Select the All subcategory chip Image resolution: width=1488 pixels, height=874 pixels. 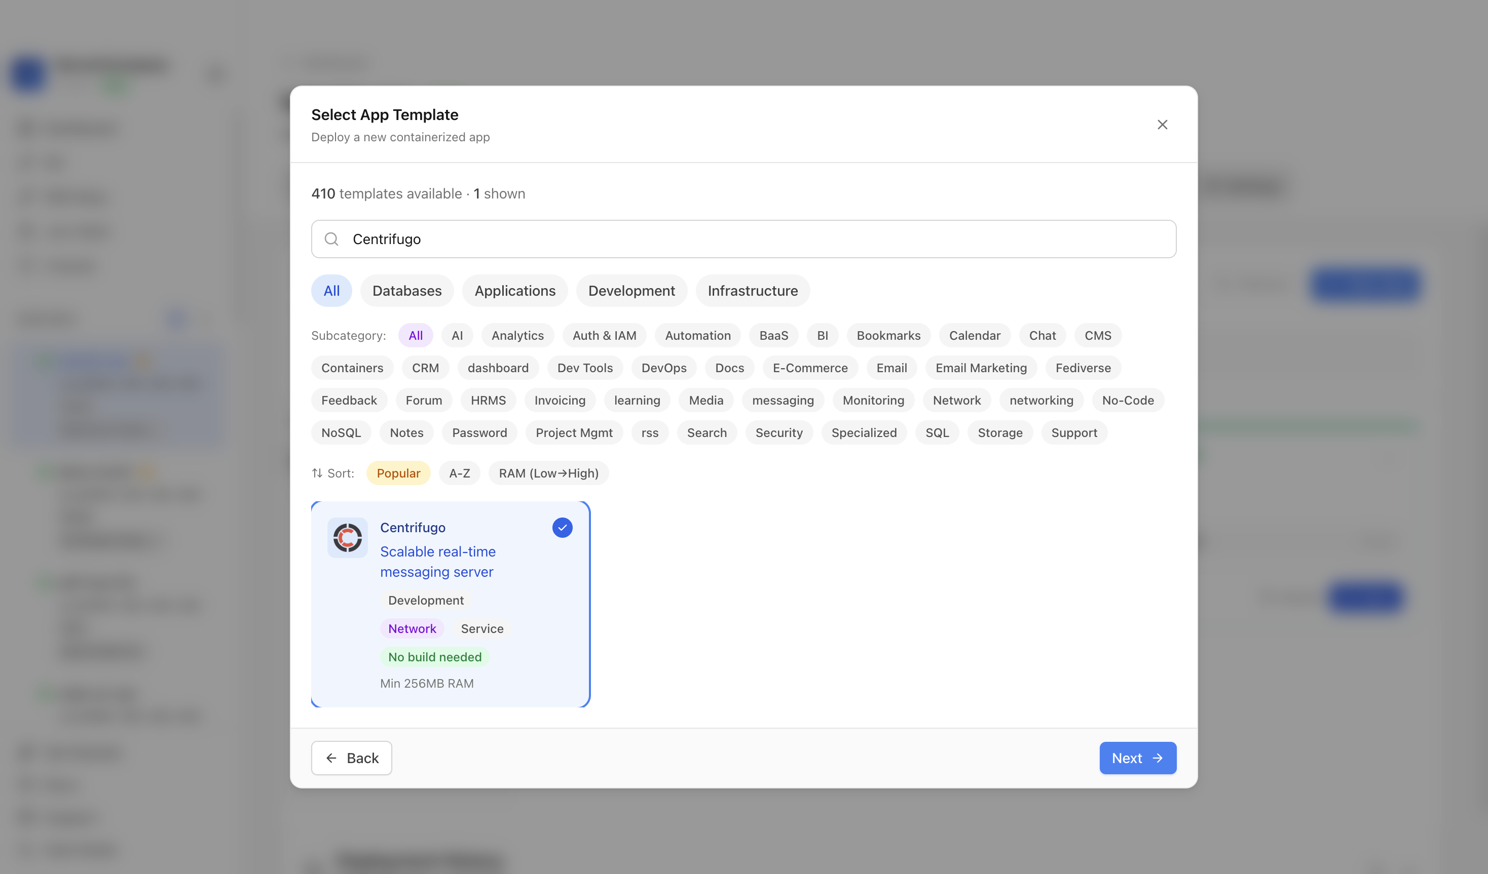click(x=415, y=335)
